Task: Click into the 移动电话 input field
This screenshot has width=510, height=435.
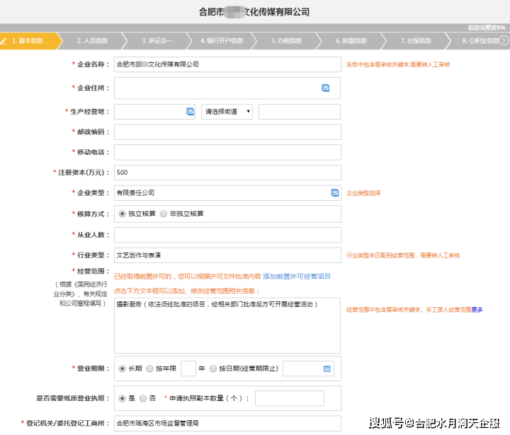Action: pyautogui.click(x=227, y=152)
